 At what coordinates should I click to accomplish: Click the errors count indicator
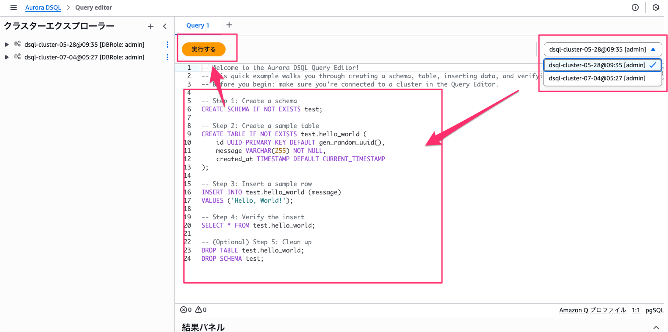(186, 310)
